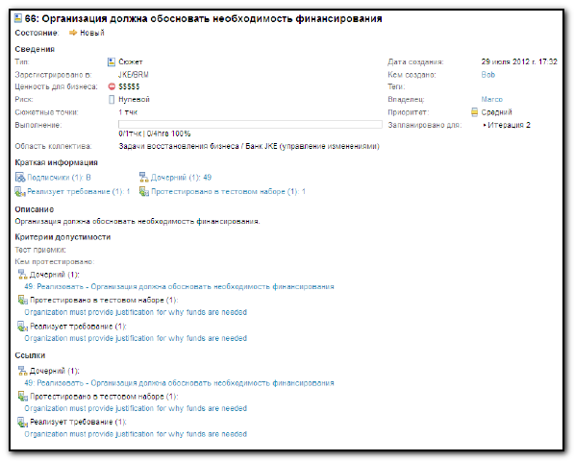Open requirement link under Критерии допустимости Реализует требование
The image size is (574, 461).
(x=136, y=338)
